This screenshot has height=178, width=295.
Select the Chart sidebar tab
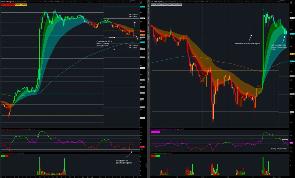coord(148,37)
